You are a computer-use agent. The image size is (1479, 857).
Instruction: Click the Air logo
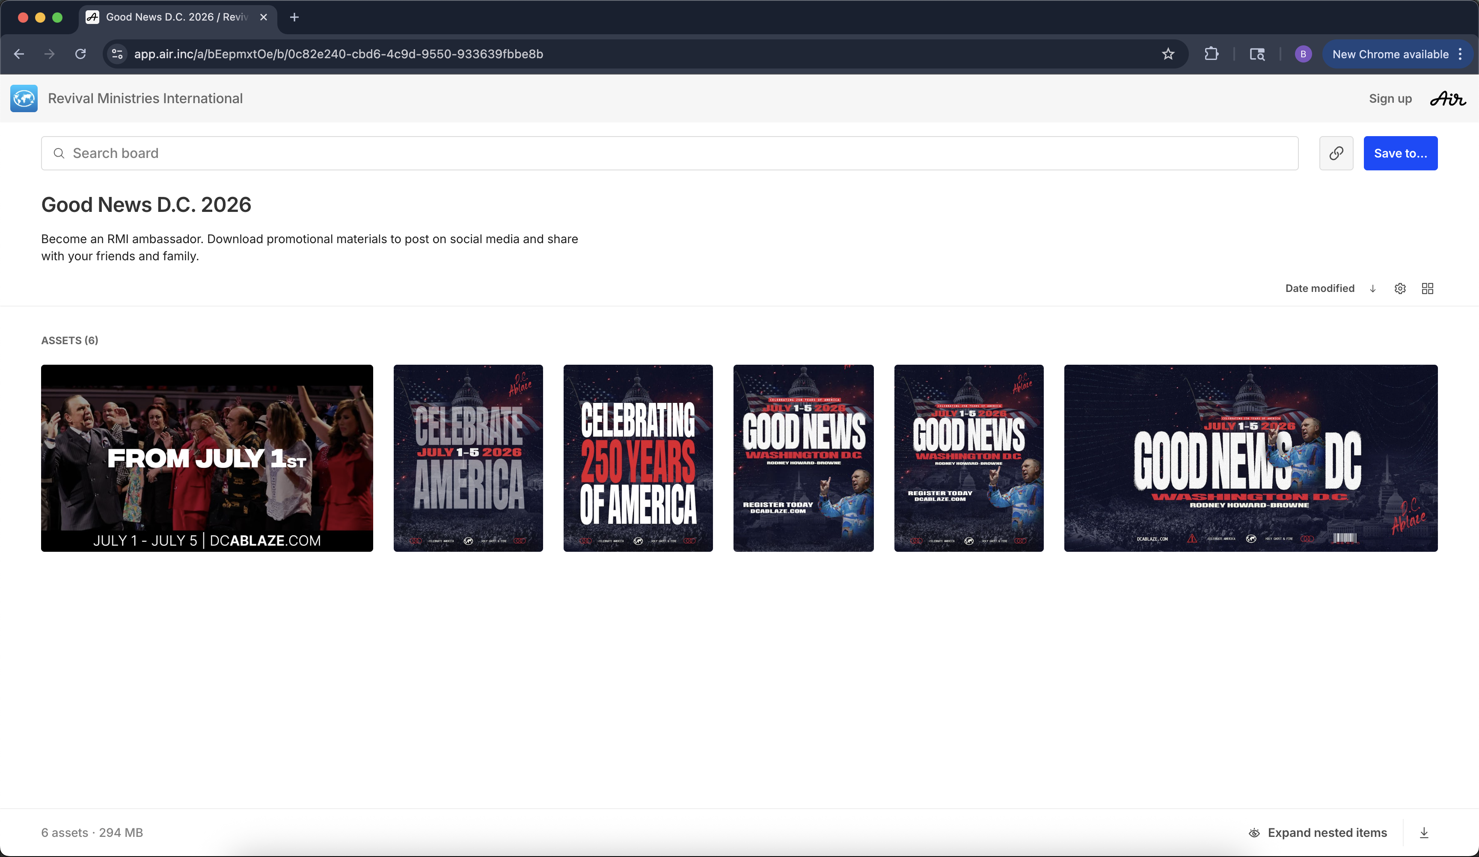pos(1447,98)
